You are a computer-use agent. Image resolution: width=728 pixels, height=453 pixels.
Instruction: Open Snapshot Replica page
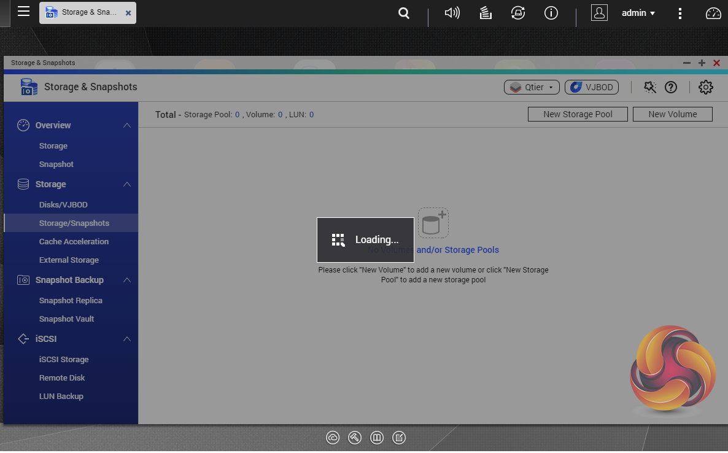pos(71,300)
